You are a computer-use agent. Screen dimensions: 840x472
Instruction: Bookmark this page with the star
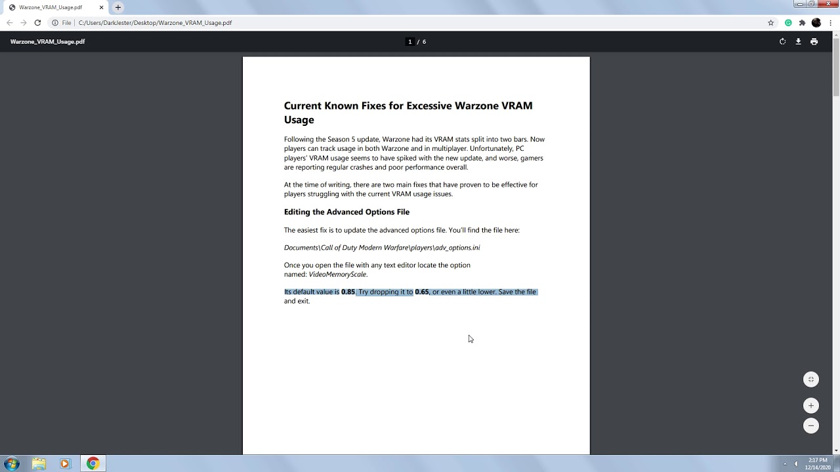(771, 22)
